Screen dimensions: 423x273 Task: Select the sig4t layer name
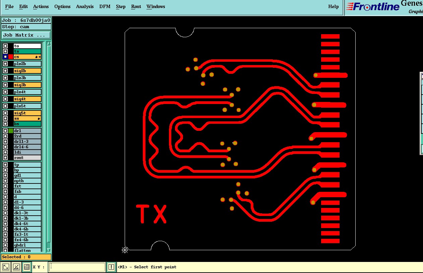click(x=27, y=99)
